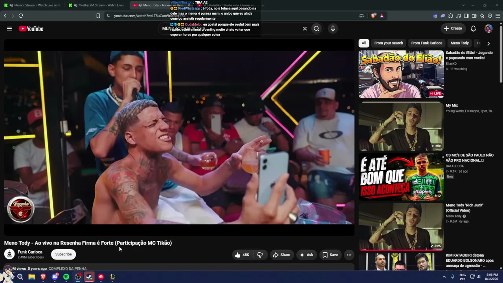Open the Brave VPN shield icon

(x=490, y=16)
